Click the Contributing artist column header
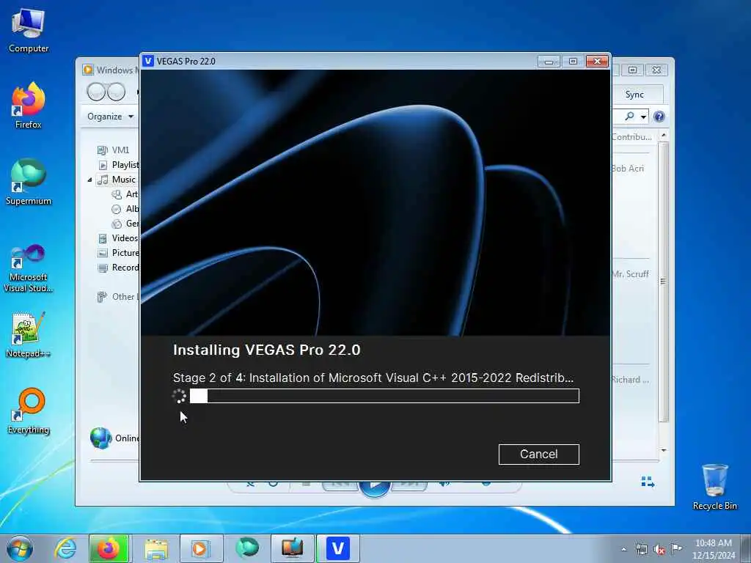Image resolution: width=751 pixels, height=563 pixels. pyautogui.click(x=631, y=137)
